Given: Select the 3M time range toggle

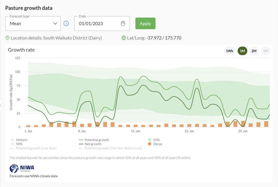Looking at the screenshot, I should click(x=266, y=51).
